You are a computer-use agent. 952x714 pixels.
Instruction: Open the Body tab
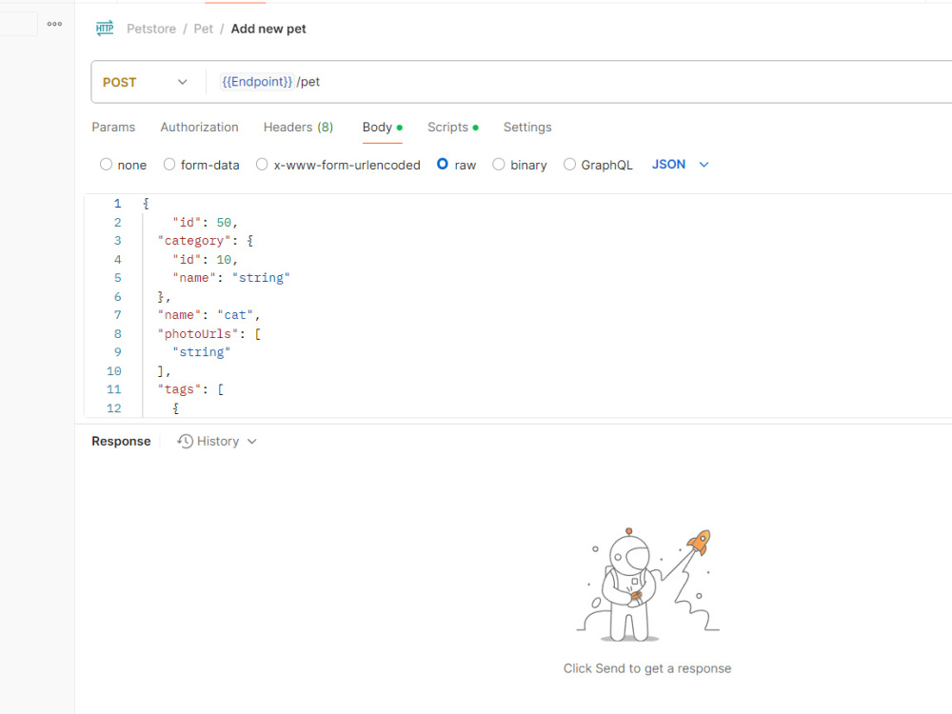coord(382,127)
